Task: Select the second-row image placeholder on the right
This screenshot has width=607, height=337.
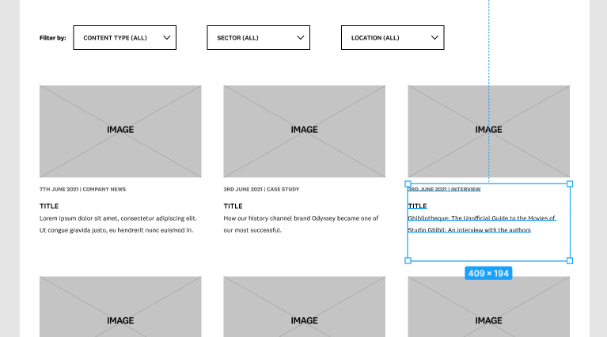Action: coord(488,306)
